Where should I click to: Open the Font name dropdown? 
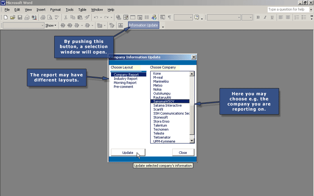[239, 17]
